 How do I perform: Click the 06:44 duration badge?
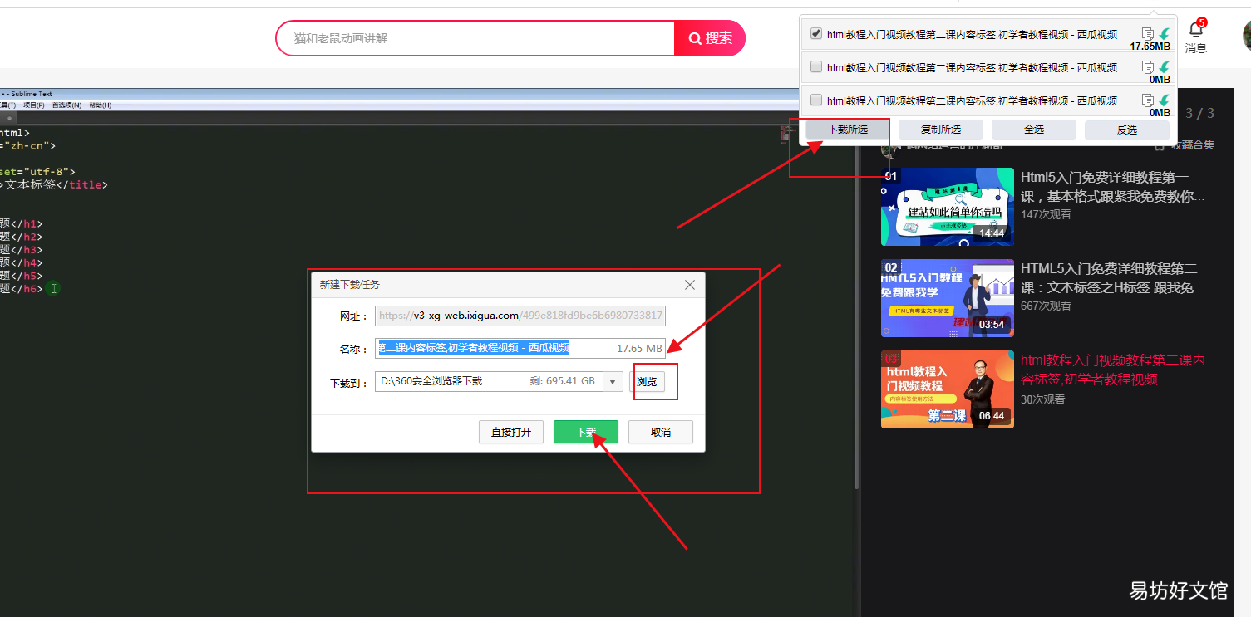[992, 416]
